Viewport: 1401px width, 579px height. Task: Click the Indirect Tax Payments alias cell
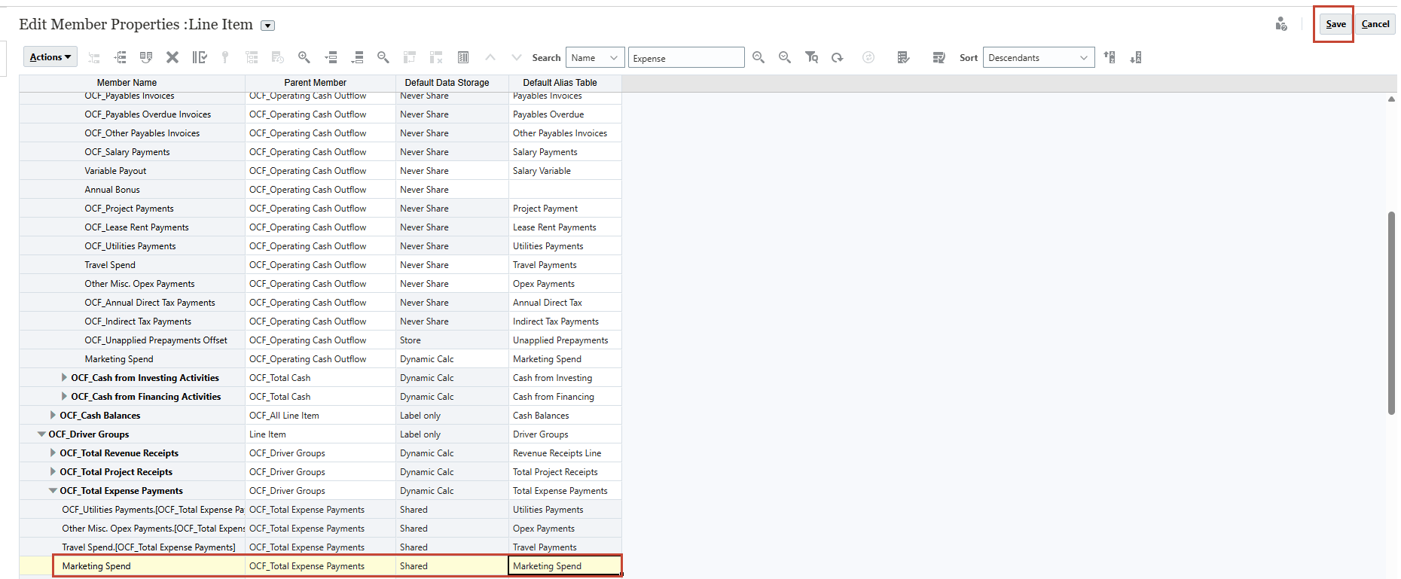click(x=565, y=321)
